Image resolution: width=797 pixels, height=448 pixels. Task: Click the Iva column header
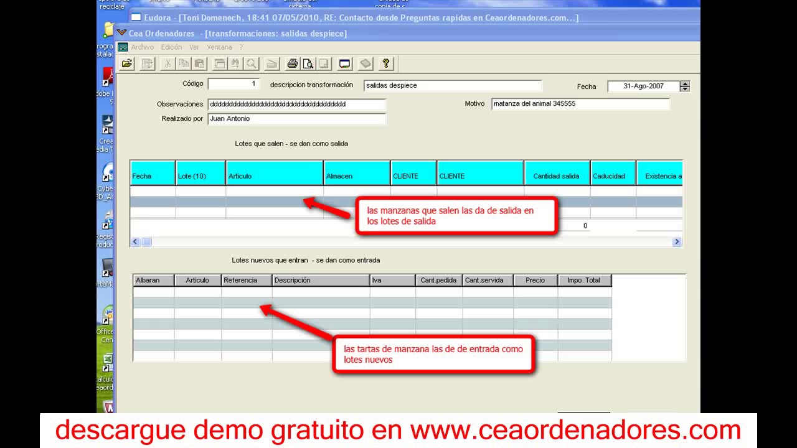click(x=392, y=281)
